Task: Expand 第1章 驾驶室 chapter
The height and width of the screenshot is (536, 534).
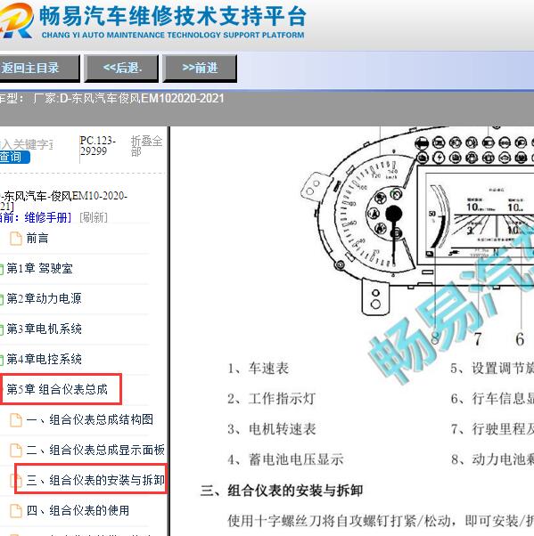Action: coord(40,268)
